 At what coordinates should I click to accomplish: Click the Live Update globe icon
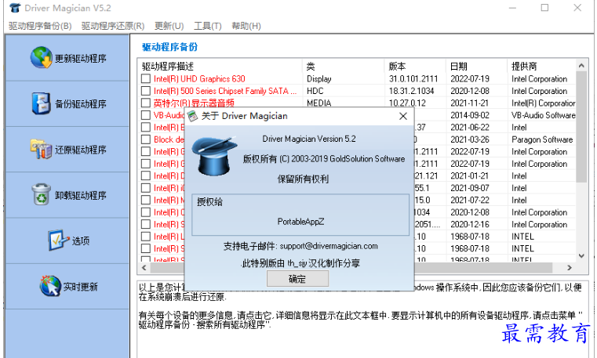[x=50, y=286]
